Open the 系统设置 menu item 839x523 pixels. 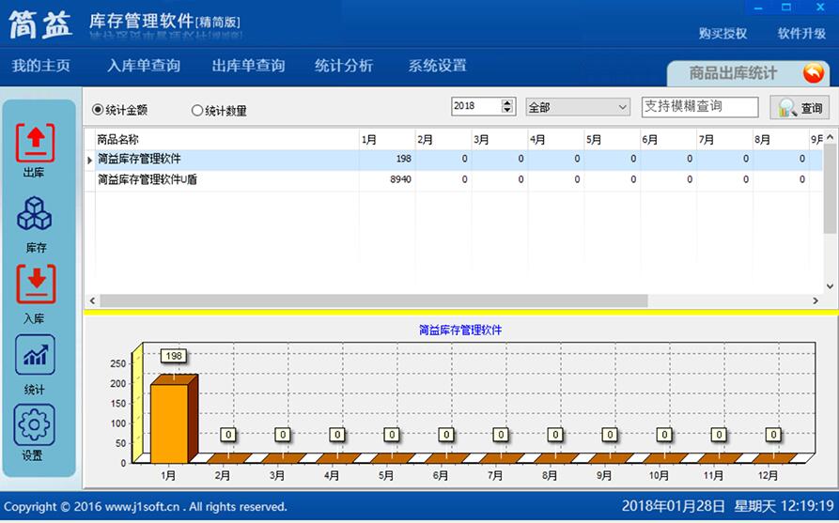tap(437, 66)
